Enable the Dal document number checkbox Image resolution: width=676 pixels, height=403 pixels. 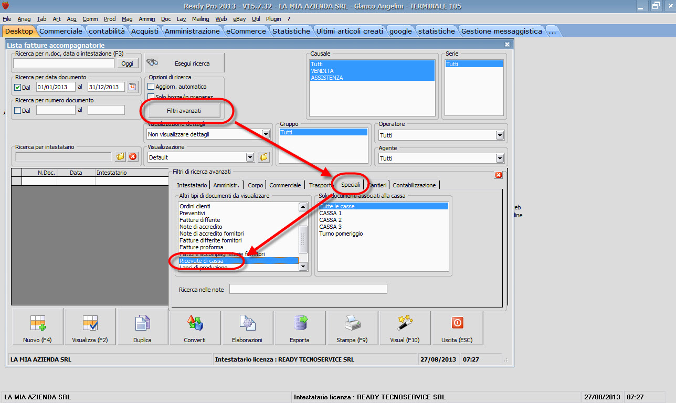tap(18, 110)
